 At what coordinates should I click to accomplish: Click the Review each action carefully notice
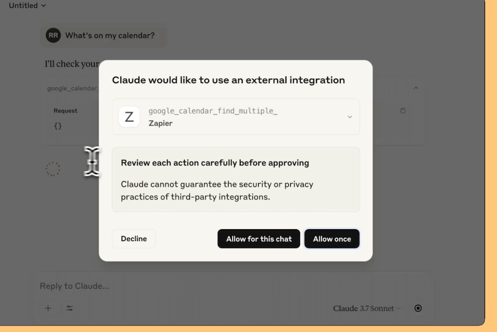pos(236,179)
